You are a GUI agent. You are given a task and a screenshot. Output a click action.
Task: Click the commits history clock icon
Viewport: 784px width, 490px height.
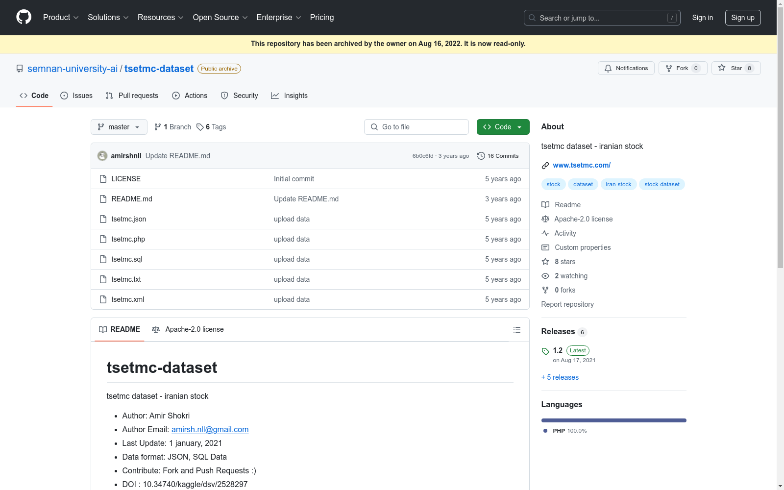[x=481, y=156]
